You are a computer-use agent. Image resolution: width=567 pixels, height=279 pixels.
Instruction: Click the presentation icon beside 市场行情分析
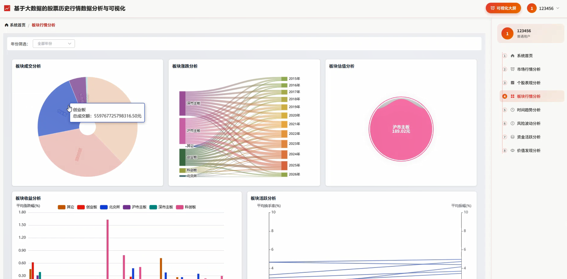513,69
